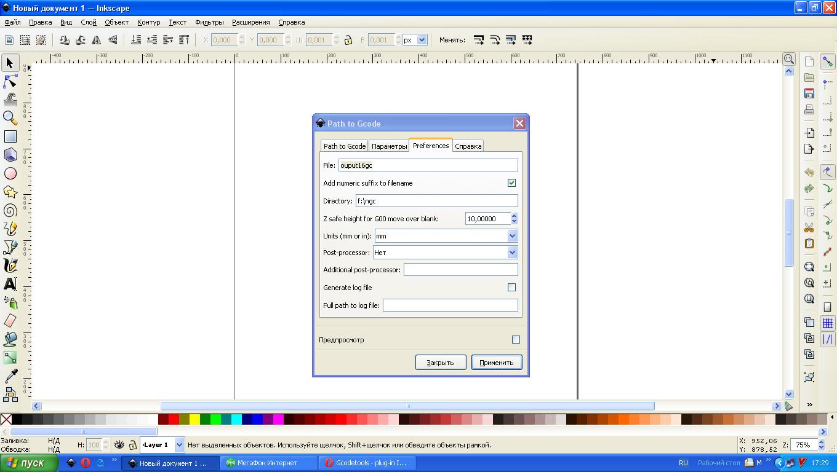This screenshot has height=472, width=837.
Task: Open the Справка tab in the dialog
Action: pos(468,146)
